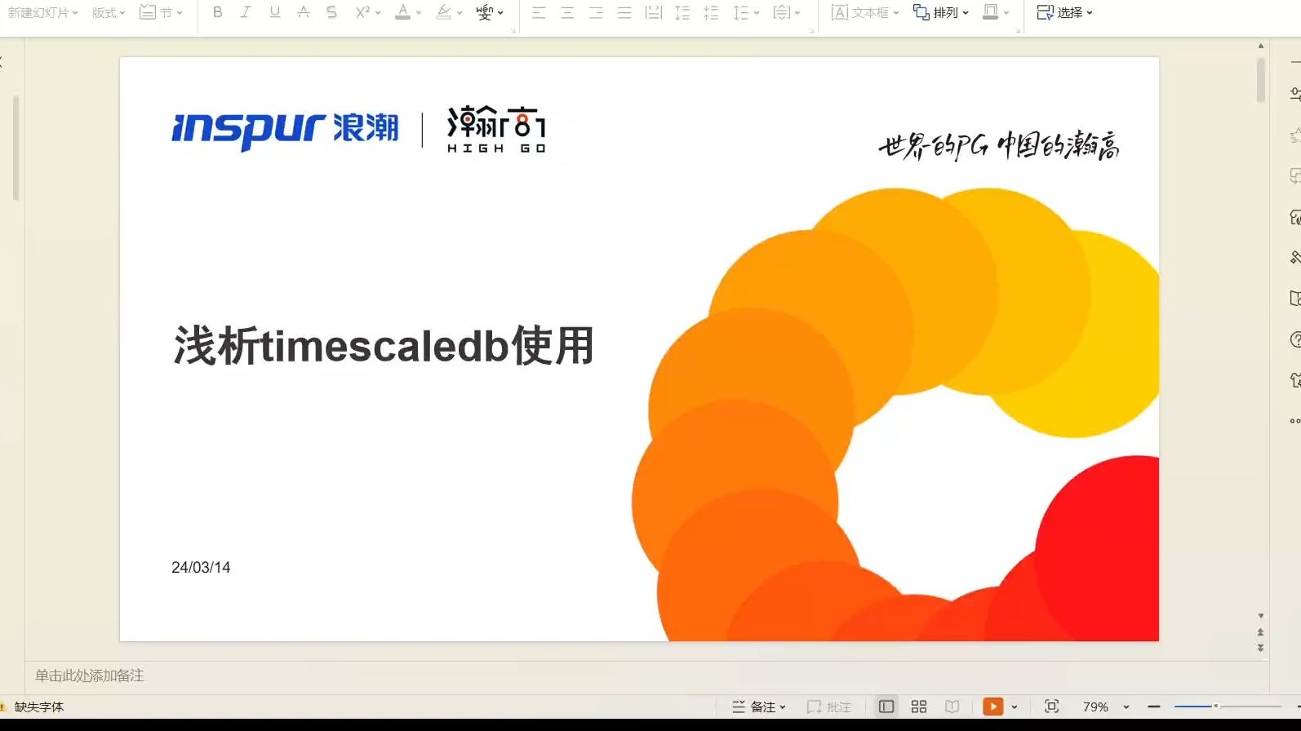Switch to Slide Sorter view
This screenshot has width=1301, height=731.
click(x=919, y=707)
